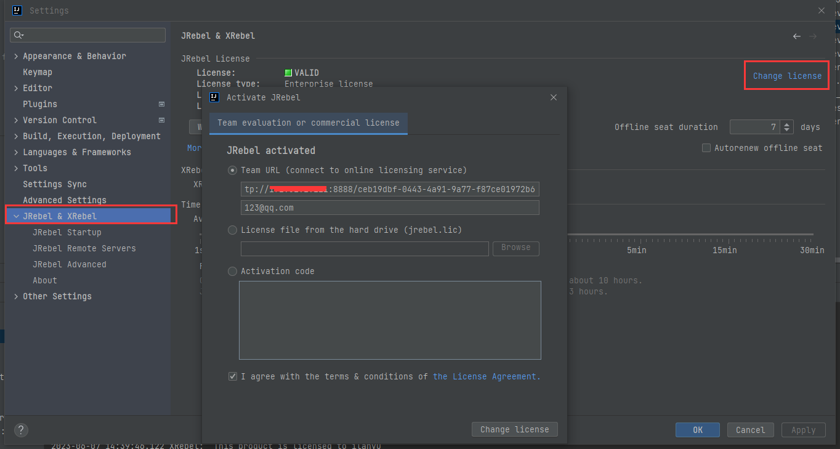This screenshot has width=840, height=449.
Task: Click the license file path field
Action: click(365, 248)
